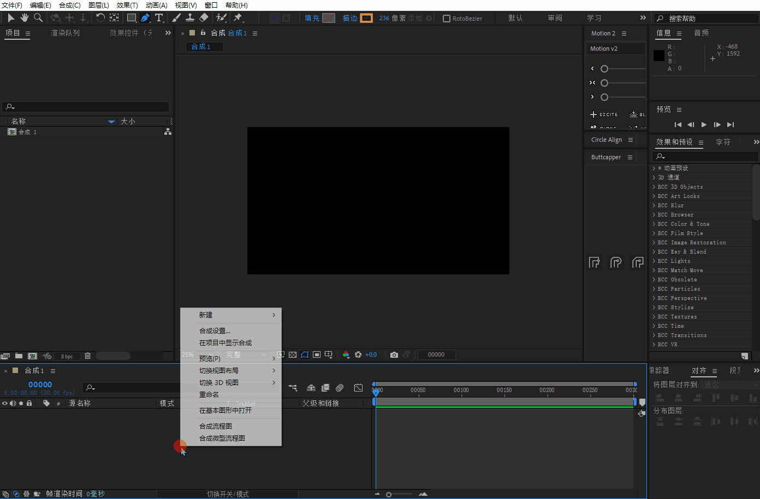Open the 文件(F) menu
760x499 pixels.
[x=12, y=5]
